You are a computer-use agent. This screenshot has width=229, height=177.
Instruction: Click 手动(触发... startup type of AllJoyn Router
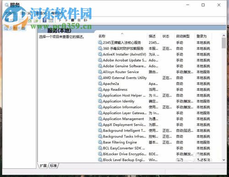(x=185, y=72)
